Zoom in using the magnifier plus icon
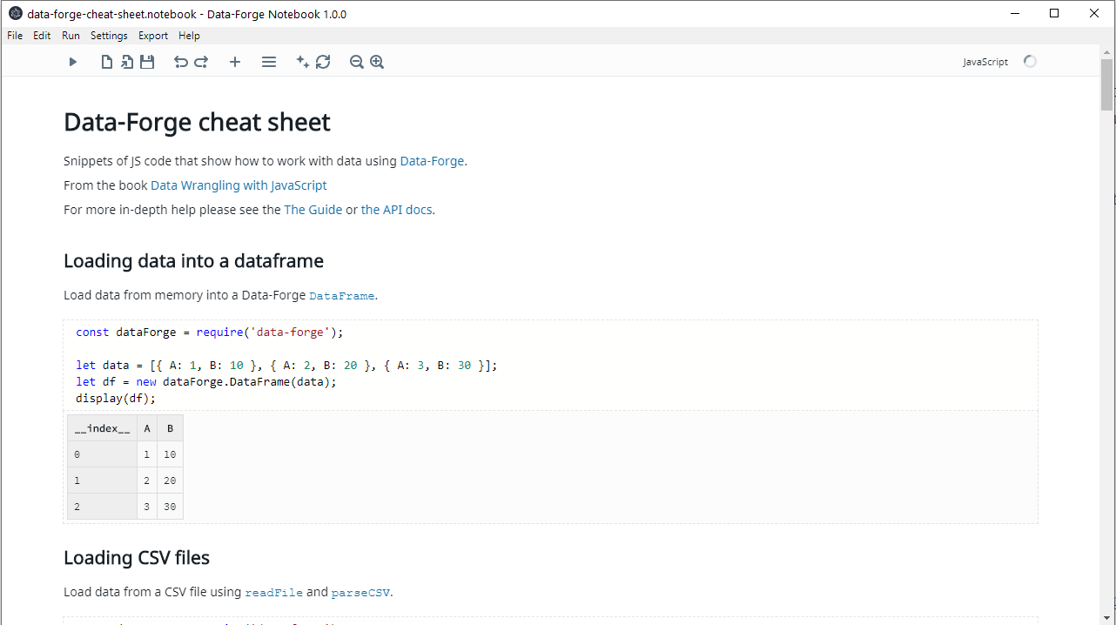This screenshot has width=1116, height=625. [x=377, y=62]
